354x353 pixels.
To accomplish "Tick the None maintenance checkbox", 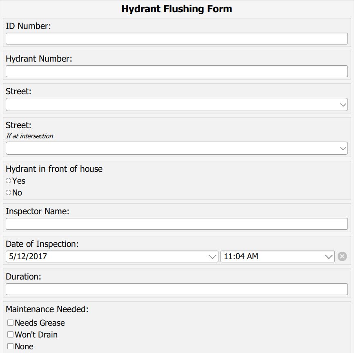I will click(11, 346).
